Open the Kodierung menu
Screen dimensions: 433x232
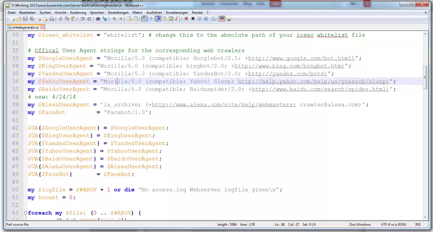(78, 13)
